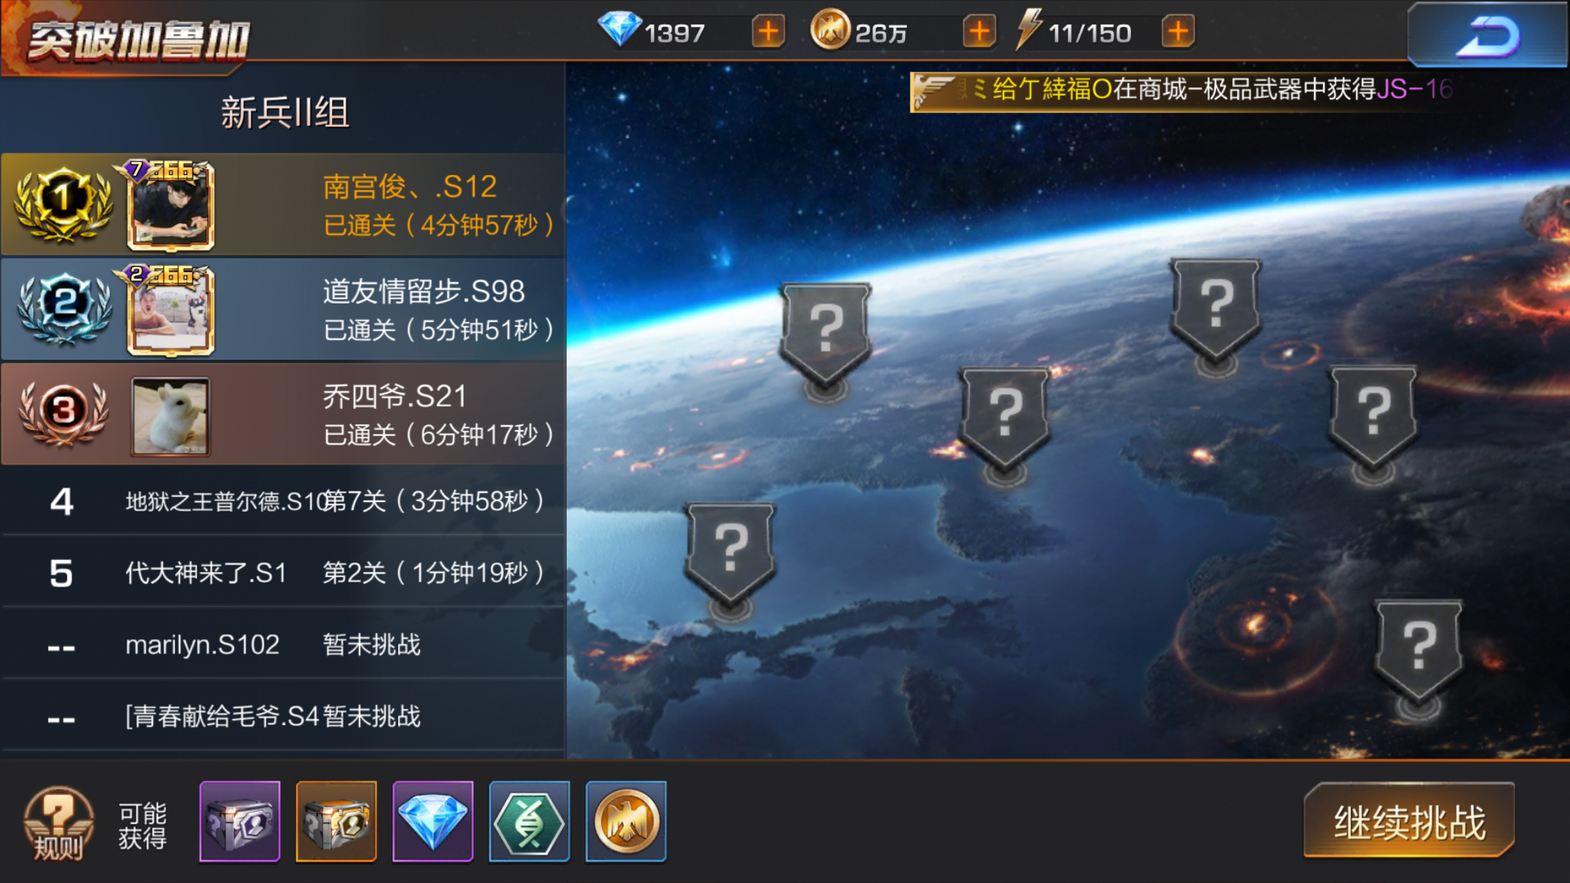1570x883 pixels.
Task: Add gold coins using plus icon
Action: pyautogui.click(x=979, y=32)
